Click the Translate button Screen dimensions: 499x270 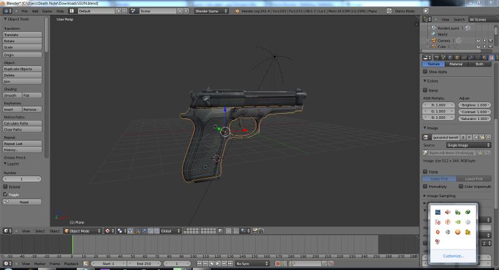pos(22,35)
